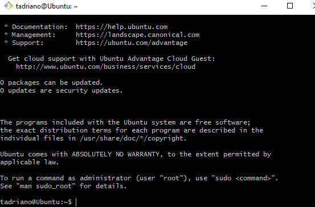Minimize the tadriano@Ubuntu terminal window
Viewport: 315px width, 207px height.
(x=264, y=6)
